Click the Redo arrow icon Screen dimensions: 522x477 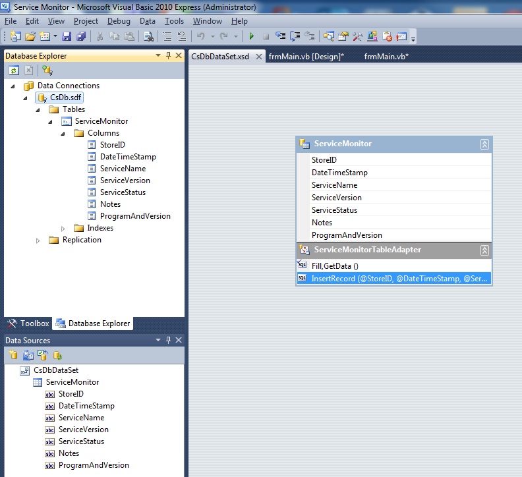tap(224, 36)
